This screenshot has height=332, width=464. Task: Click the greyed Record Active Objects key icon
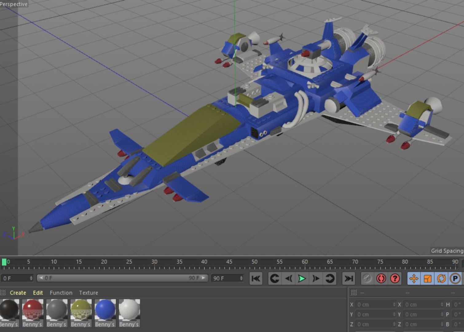coord(367,279)
